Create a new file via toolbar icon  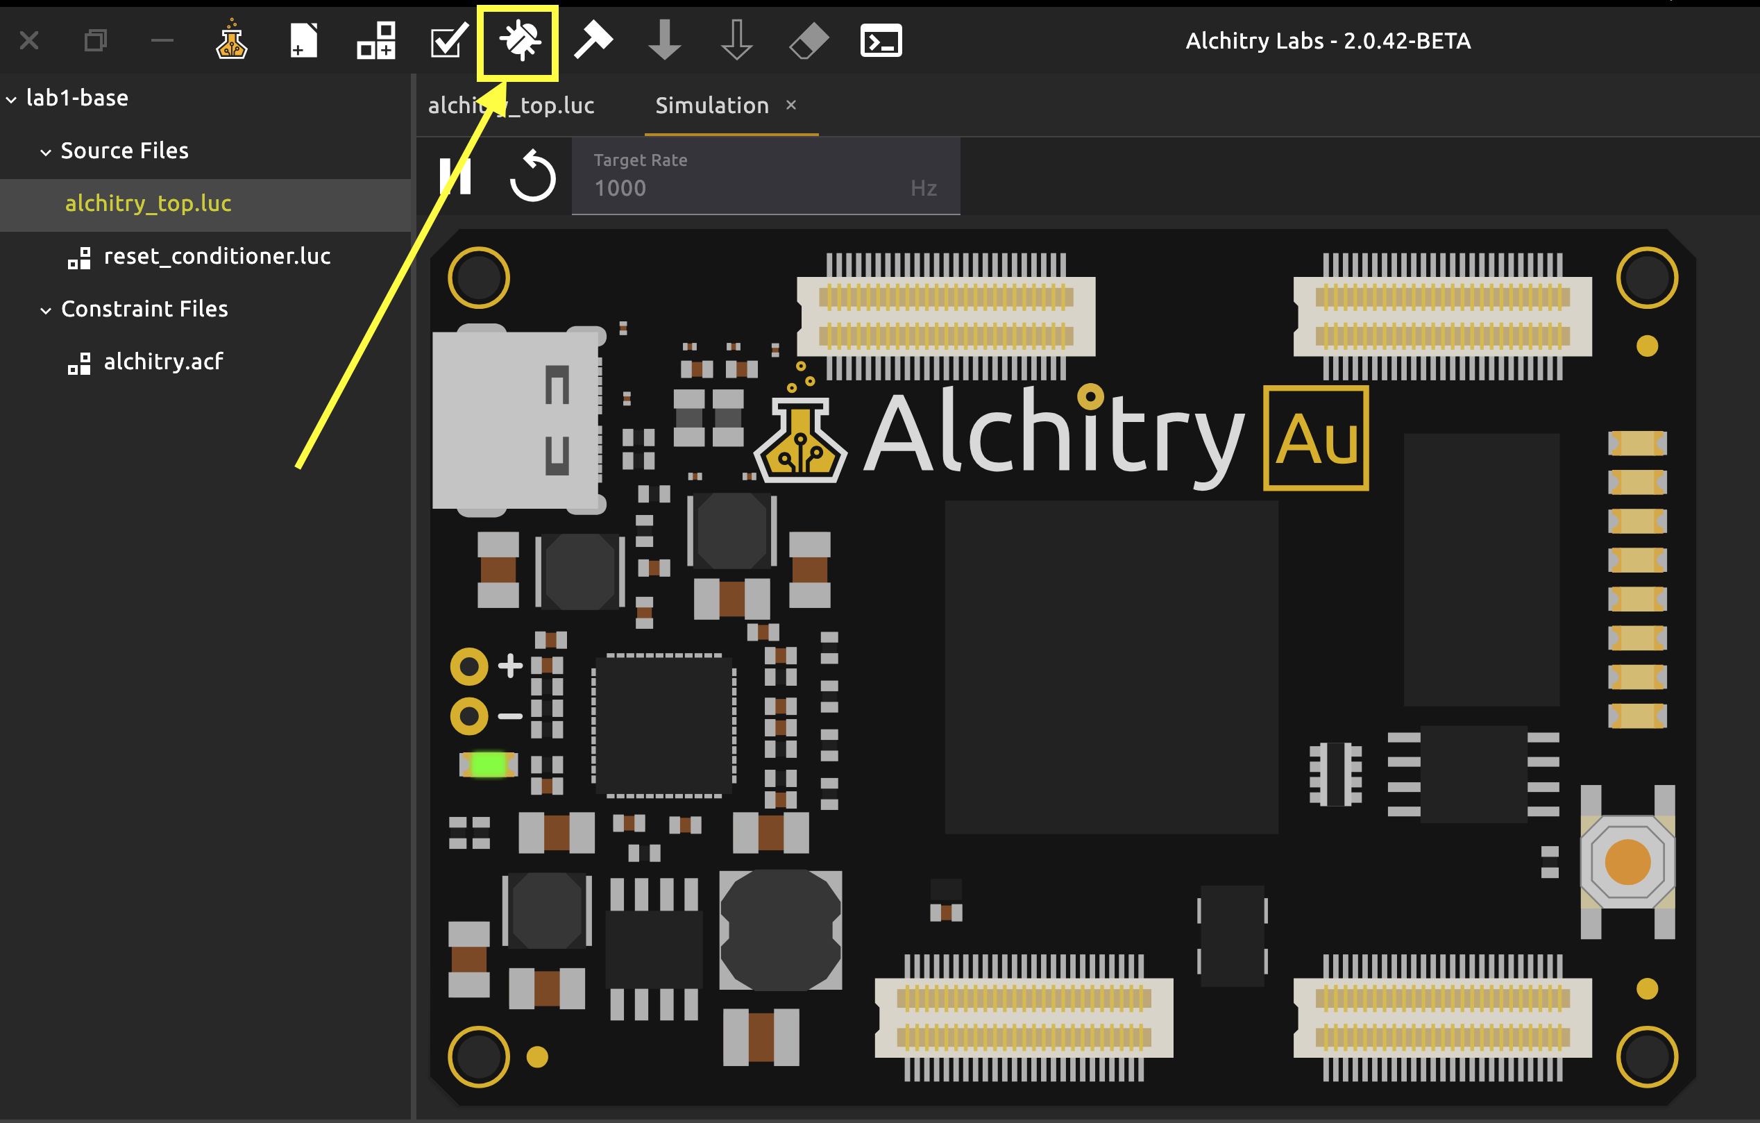303,40
